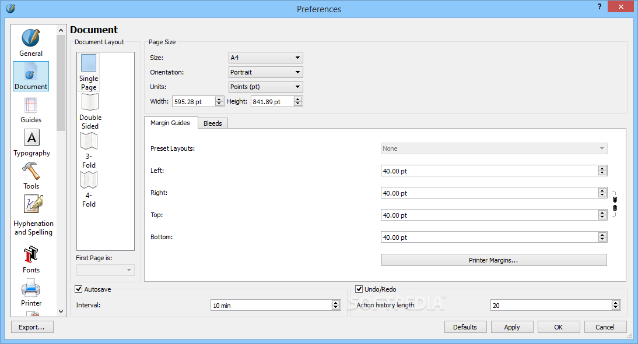Click the Right margin input field
Screen dimensions: 638x344
(489, 193)
